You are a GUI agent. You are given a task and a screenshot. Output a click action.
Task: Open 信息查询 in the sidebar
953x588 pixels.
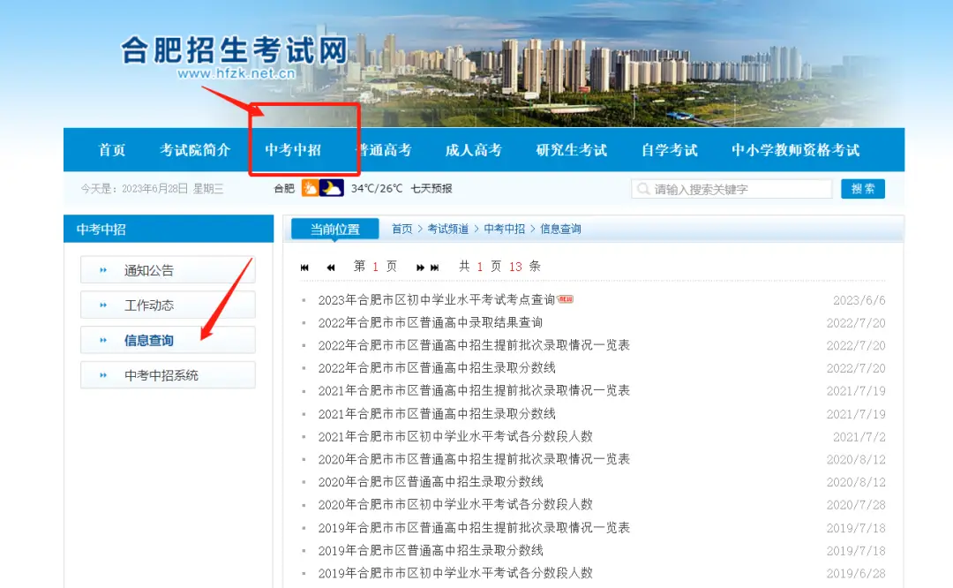click(148, 341)
